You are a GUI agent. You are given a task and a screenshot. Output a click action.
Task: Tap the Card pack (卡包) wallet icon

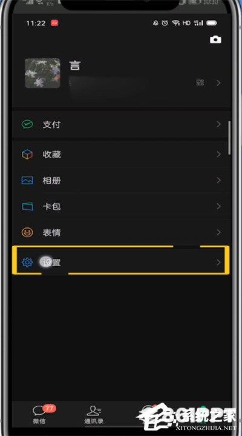pos(27,206)
